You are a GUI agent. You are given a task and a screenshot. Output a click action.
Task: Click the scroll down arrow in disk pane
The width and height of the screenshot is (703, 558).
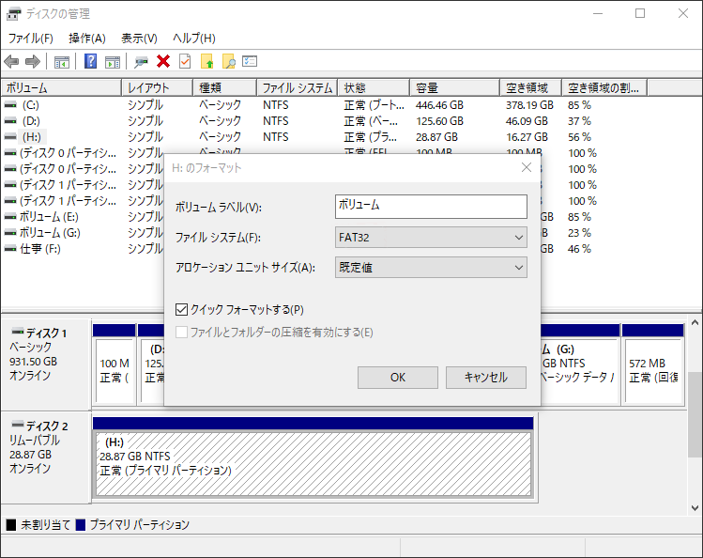[x=695, y=508]
